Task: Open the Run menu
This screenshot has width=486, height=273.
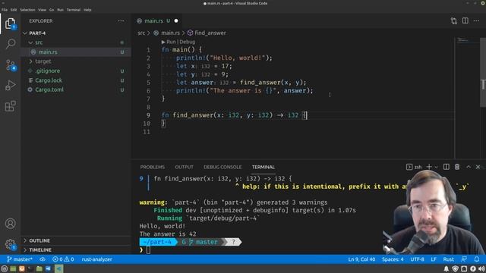Action: 60,10
